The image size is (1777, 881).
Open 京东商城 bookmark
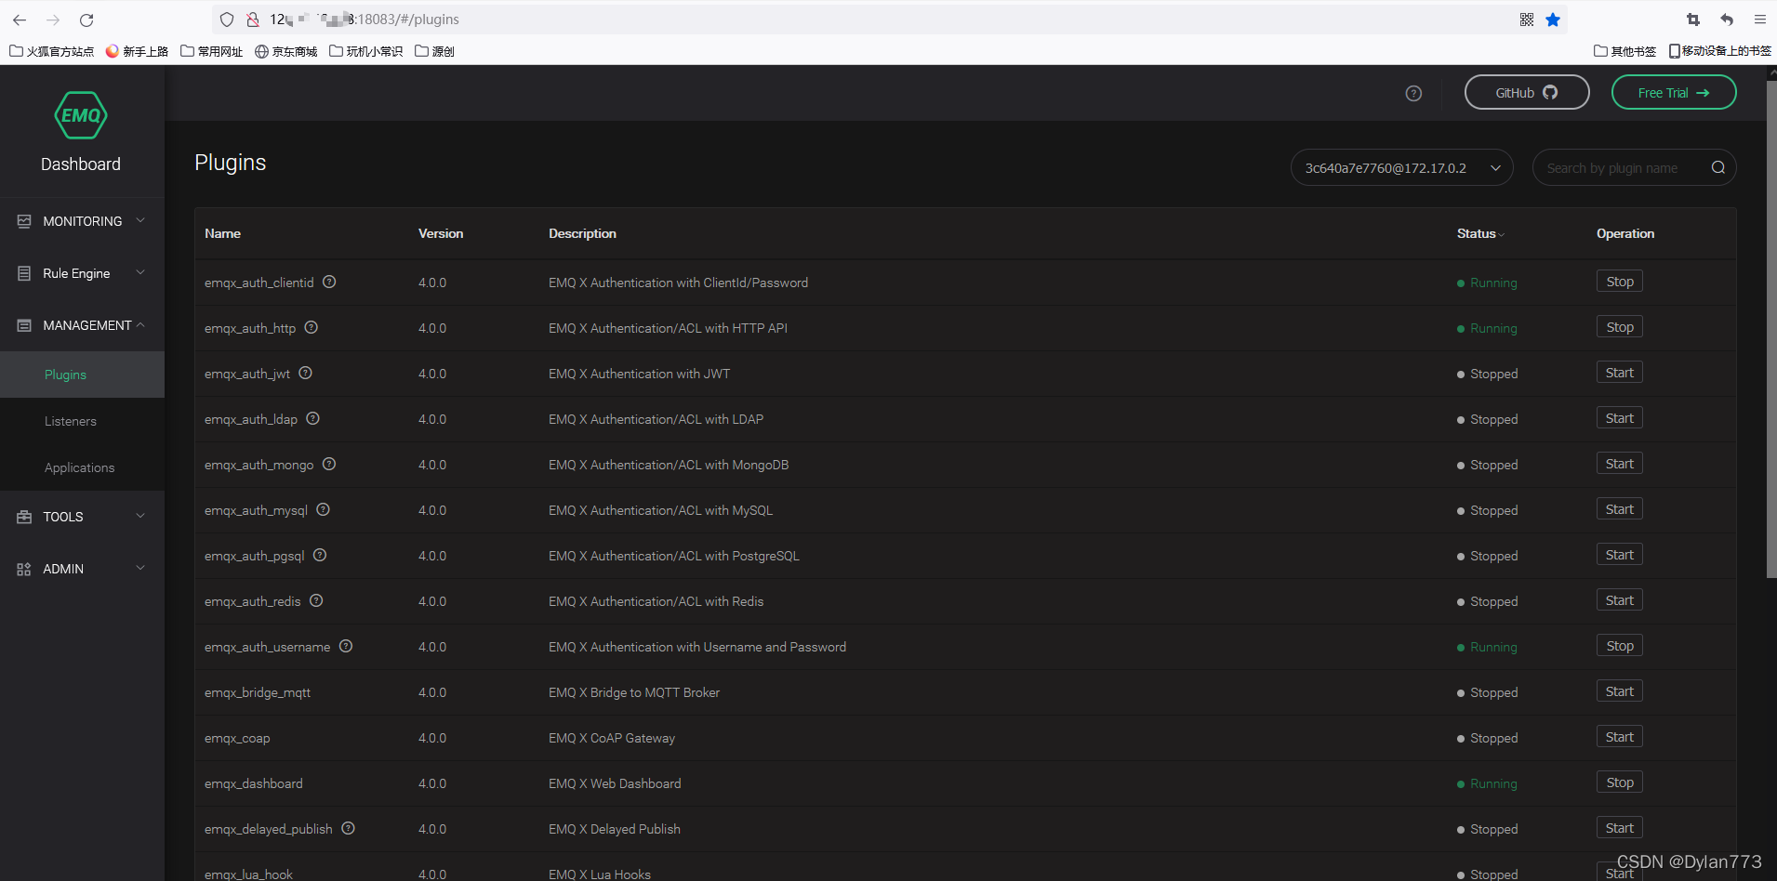[x=286, y=51]
